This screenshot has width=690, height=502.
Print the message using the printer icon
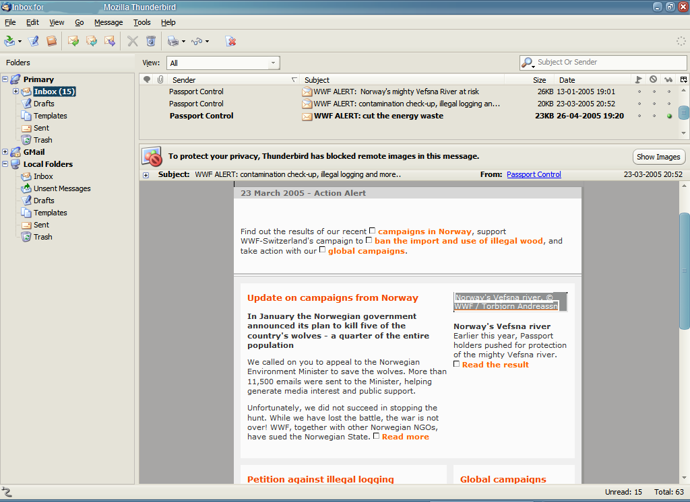173,41
